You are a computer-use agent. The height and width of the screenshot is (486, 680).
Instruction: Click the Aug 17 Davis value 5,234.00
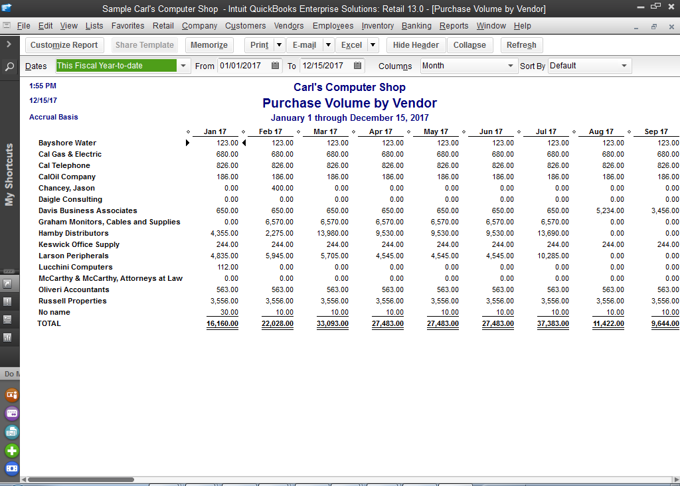click(x=610, y=210)
